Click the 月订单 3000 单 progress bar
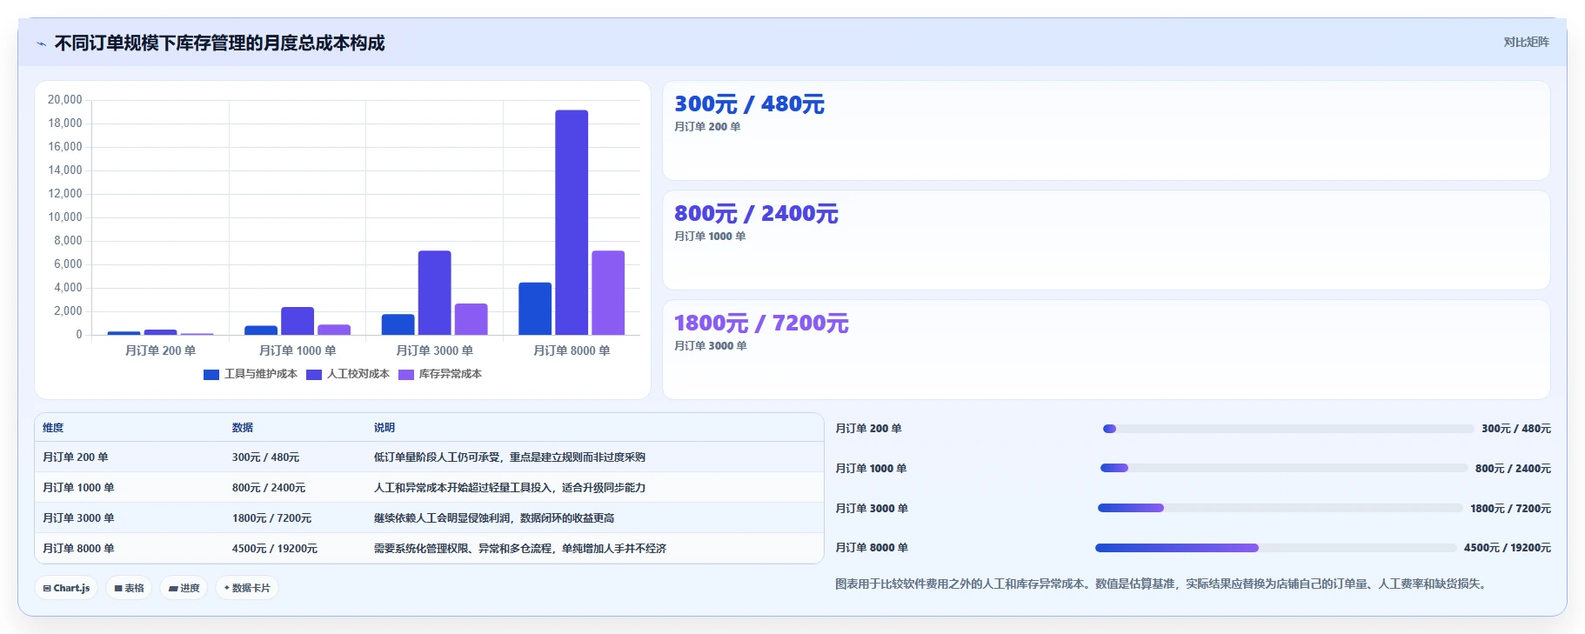Viewport: 1585px width, 634px height. point(1281,508)
